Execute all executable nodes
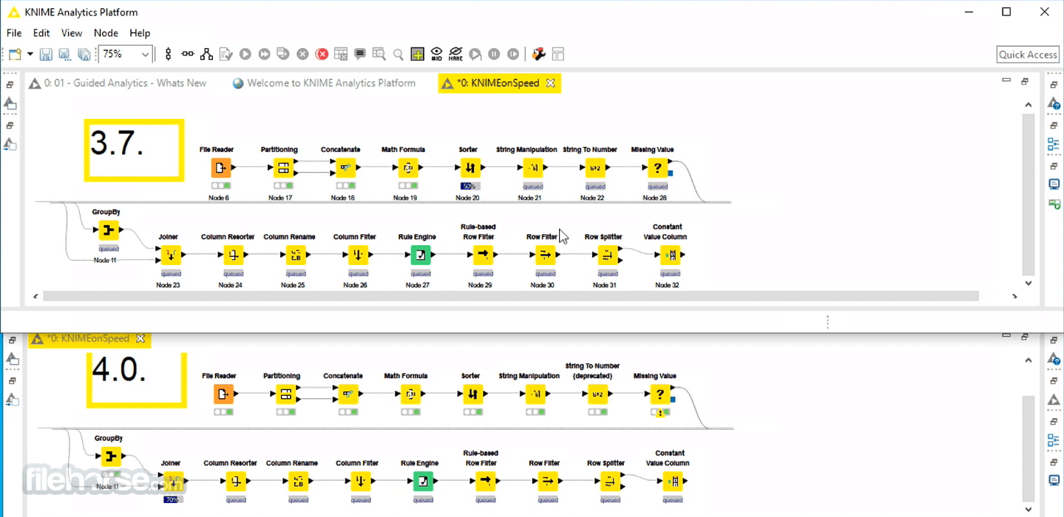This screenshot has width=1064, height=517. tap(264, 54)
